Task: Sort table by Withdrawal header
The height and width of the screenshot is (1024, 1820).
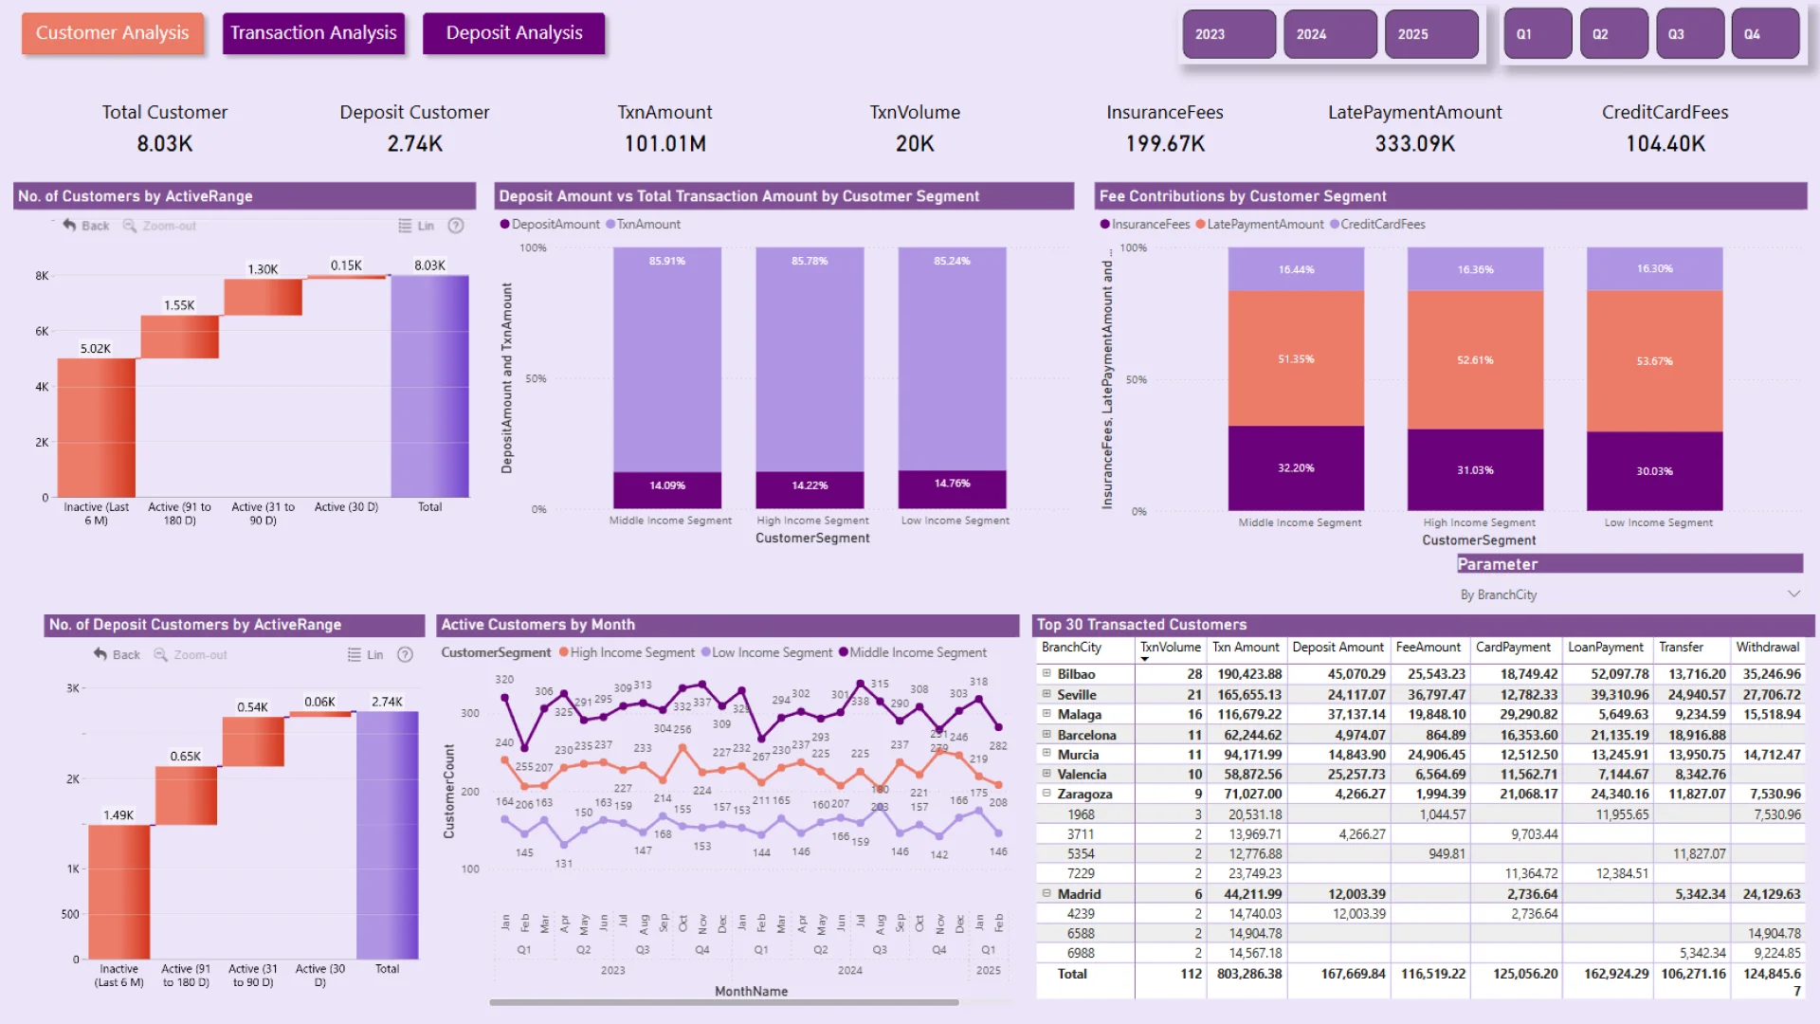Action: pyautogui.click(x=1767, y=647)
